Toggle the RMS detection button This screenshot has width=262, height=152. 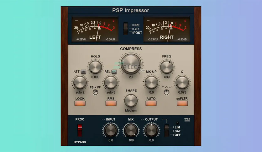[111, 103]
